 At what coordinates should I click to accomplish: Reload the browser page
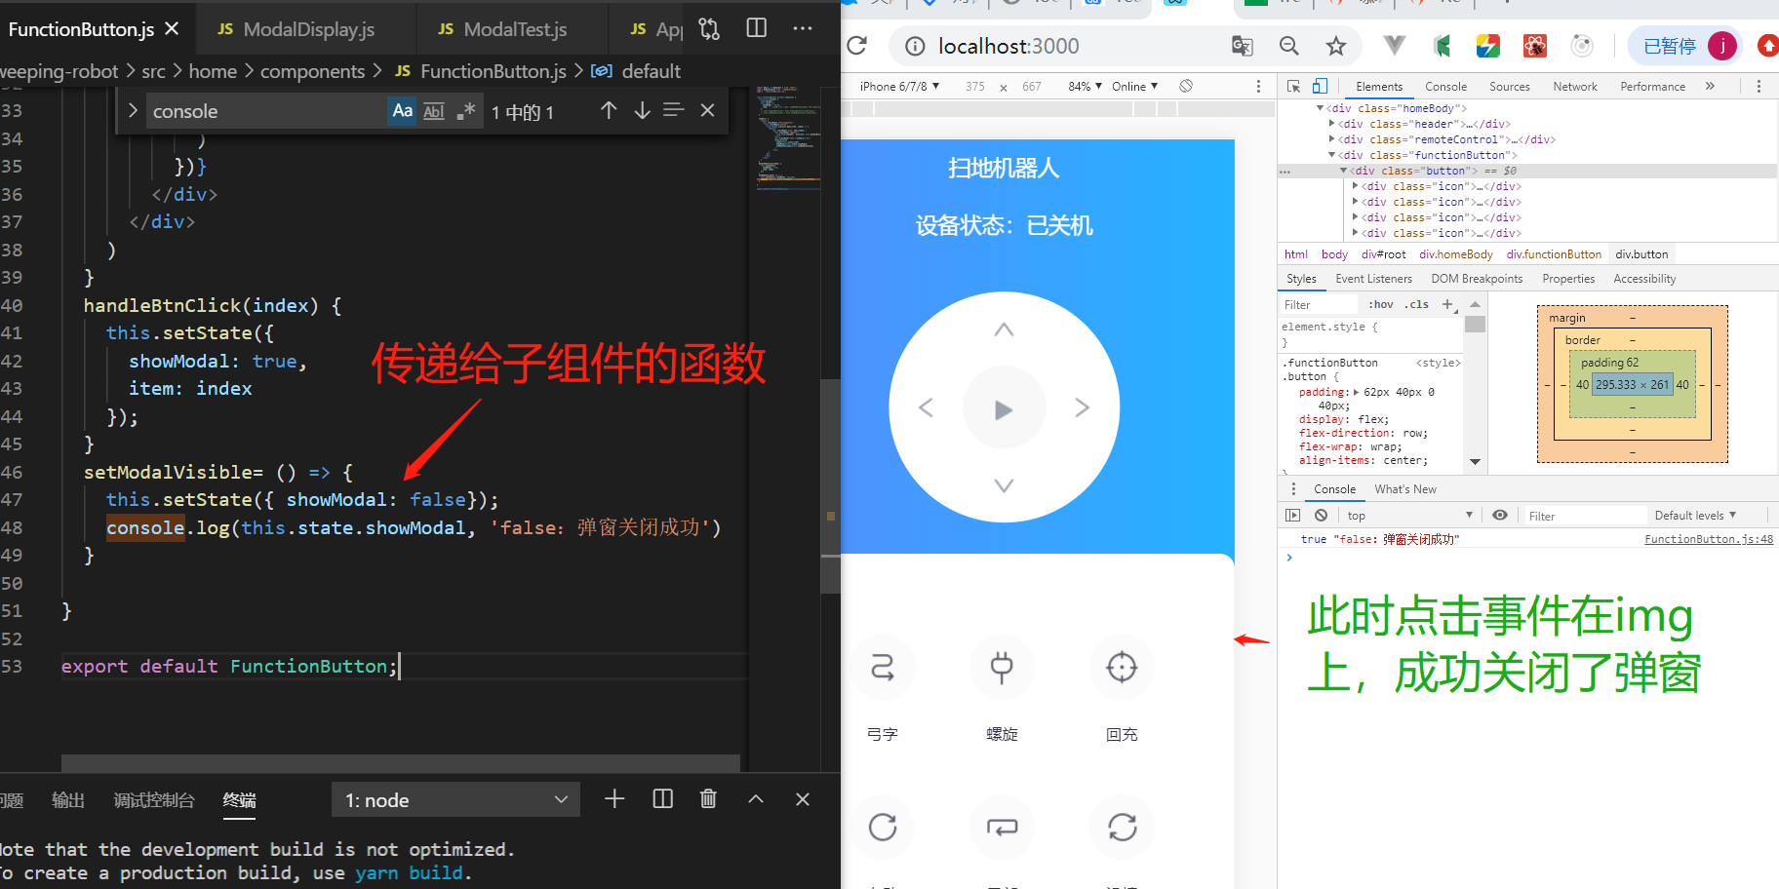pyautogui.click(x=857, y=46)
